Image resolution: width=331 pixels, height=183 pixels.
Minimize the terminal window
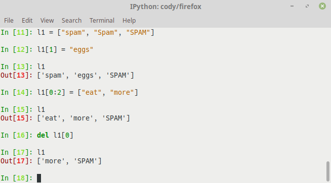click(x=292, y=6)
